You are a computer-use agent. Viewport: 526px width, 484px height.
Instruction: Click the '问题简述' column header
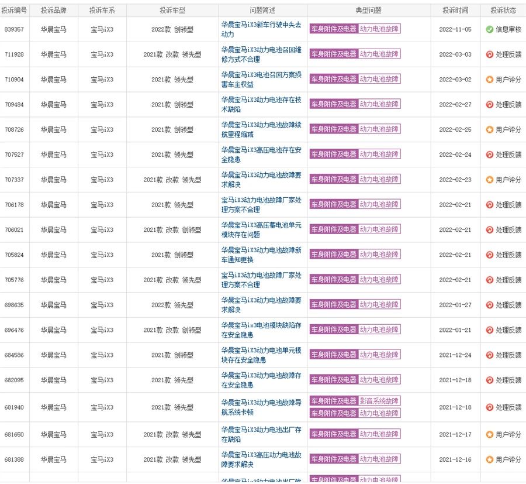[x=262, y=11]
